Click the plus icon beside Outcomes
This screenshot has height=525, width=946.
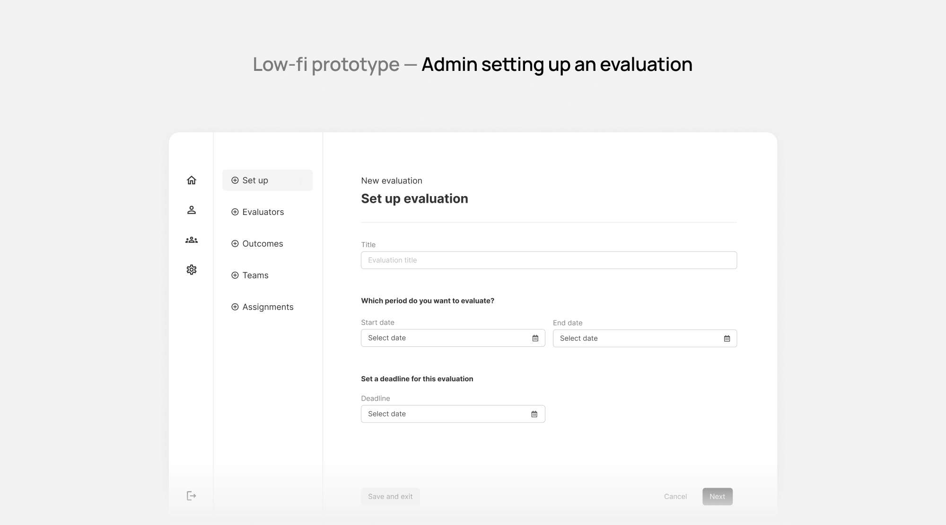click(x=235, y=244)
